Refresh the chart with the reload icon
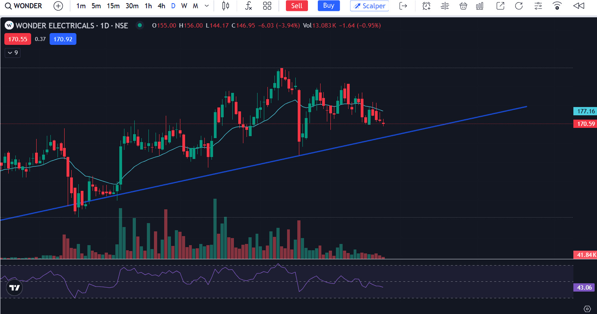Viewport: 597px width, 314px height. [519, 6]
